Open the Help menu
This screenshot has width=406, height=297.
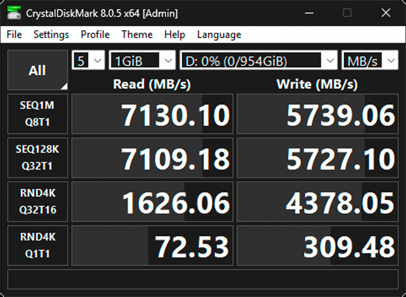pyautogui.click(x=175, y=34)
